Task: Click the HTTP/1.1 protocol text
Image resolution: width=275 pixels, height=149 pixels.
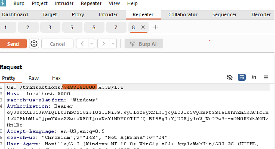Action: [111, 87]
